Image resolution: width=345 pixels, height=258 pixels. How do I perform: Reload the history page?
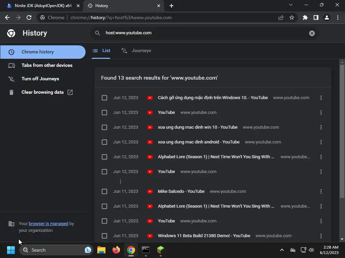coord(29,17)
